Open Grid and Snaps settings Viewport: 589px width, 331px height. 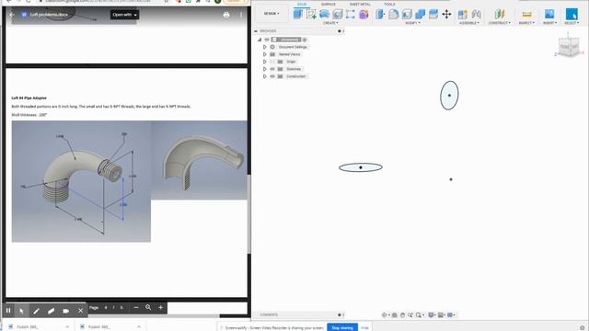[441, 314]
